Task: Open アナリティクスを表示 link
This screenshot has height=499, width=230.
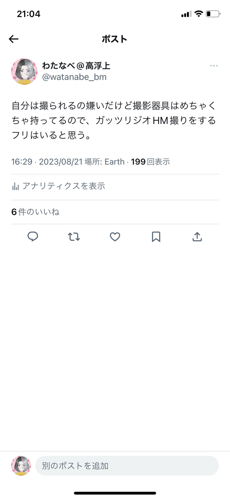Action: pyautogui.click(x=64, y=186)
